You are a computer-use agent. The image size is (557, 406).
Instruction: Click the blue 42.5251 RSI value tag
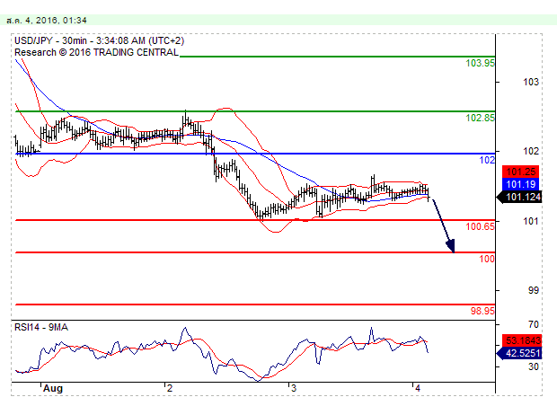click(518, 353)
